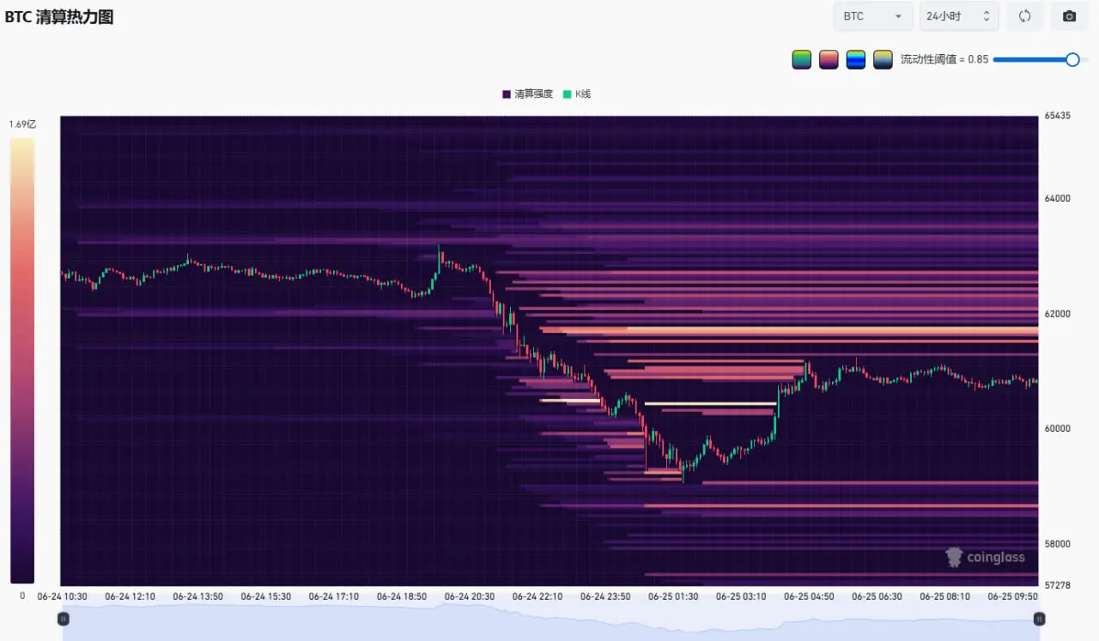1099x641 pixels.
Task: Click the 06-24 12:10 time axis label
Action: coord(131,596)
